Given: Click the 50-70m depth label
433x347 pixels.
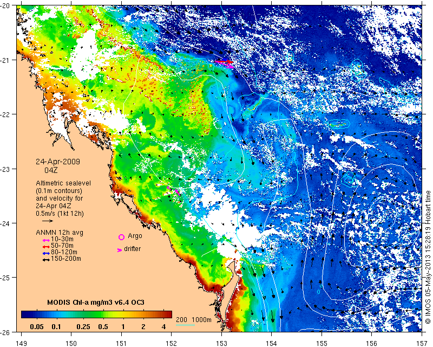Looking at the screenshot, I should coord(62,246).
